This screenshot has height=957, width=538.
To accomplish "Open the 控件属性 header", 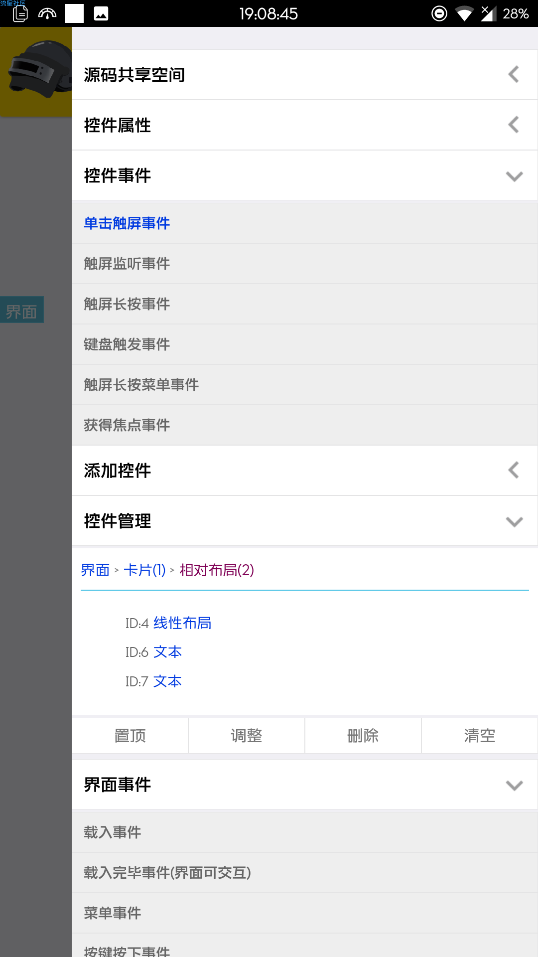I will pyautogui.click(x=305, y=125).
